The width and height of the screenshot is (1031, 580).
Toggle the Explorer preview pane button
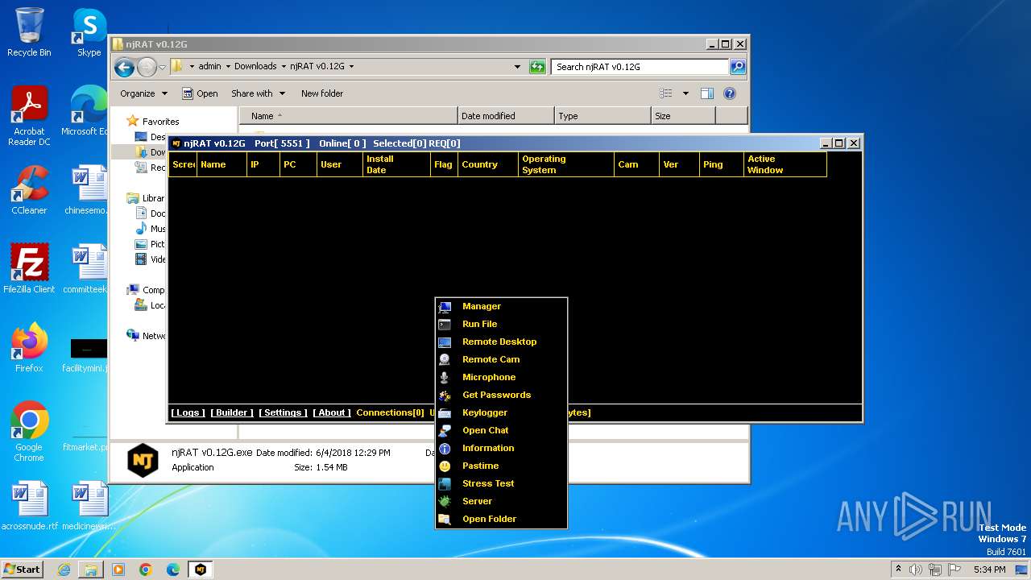707,93
